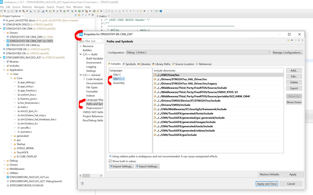Screen dimensions: 313x195
Task: Collapse the C/C++ General node
Action: (x=81, y=75)
